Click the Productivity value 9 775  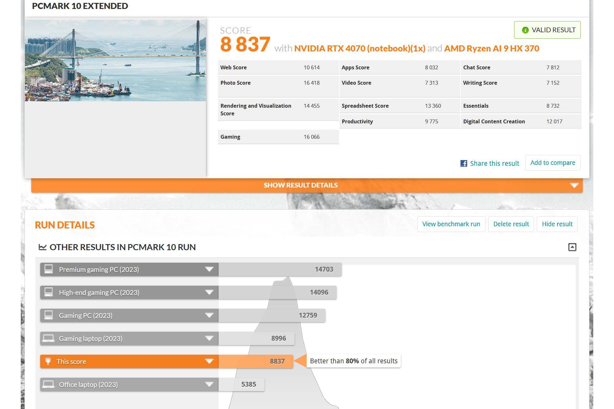431,121
